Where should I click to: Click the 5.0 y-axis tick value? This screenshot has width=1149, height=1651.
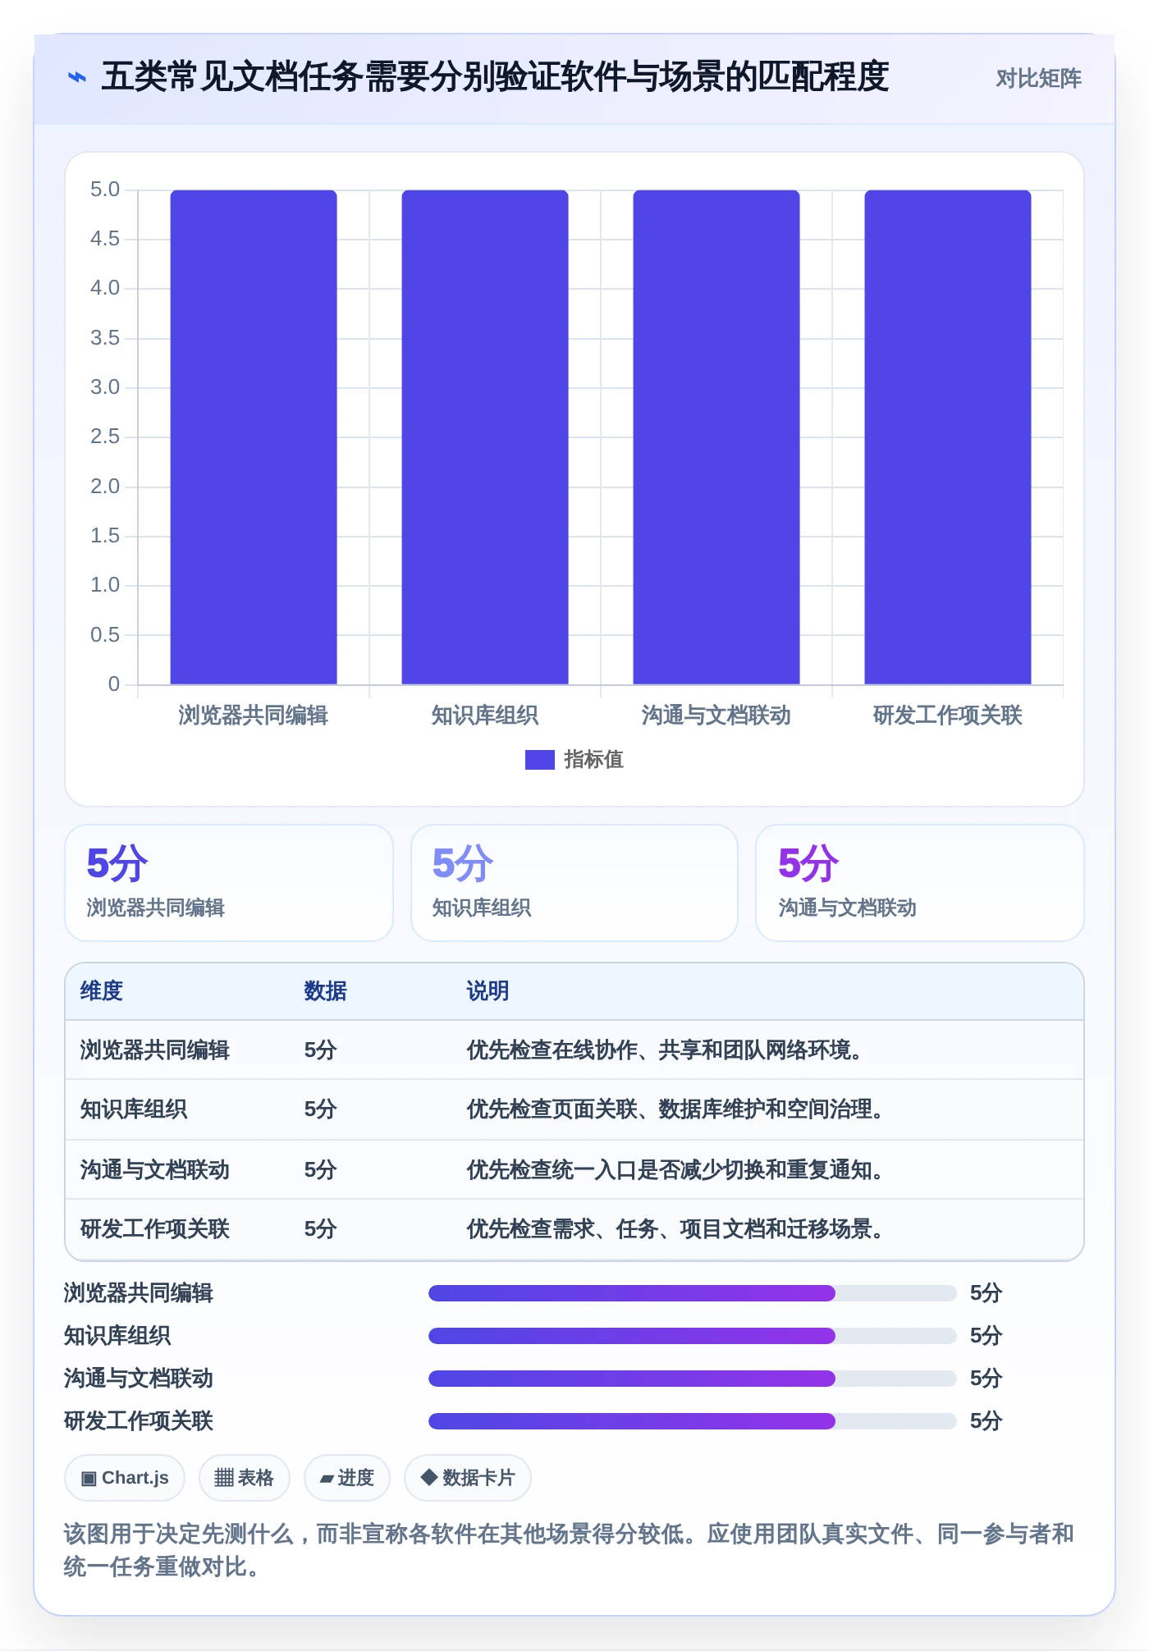(105, 190)
